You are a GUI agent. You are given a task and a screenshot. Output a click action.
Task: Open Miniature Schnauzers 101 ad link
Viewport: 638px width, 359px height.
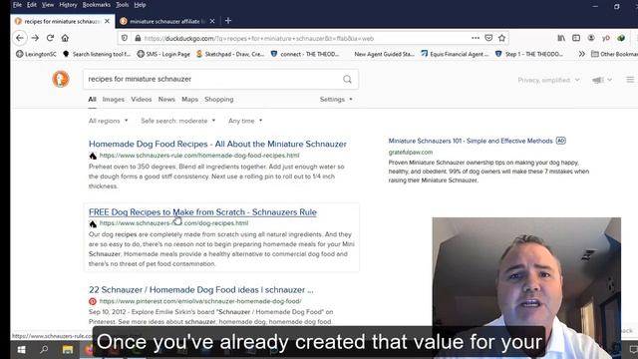tap(471, 141)
